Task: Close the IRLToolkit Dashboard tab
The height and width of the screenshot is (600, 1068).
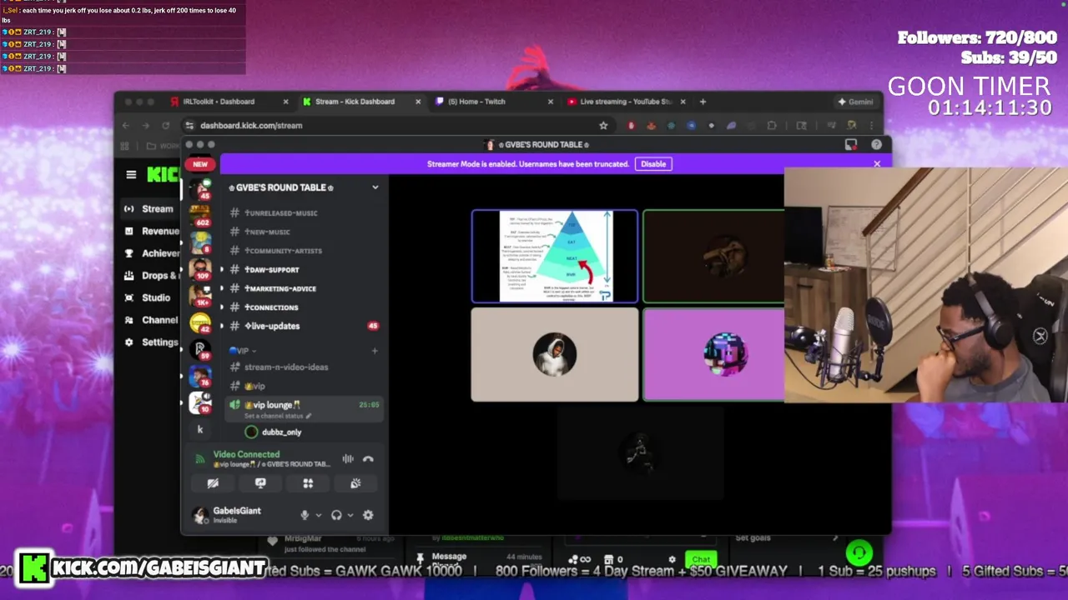Action: 285,102
